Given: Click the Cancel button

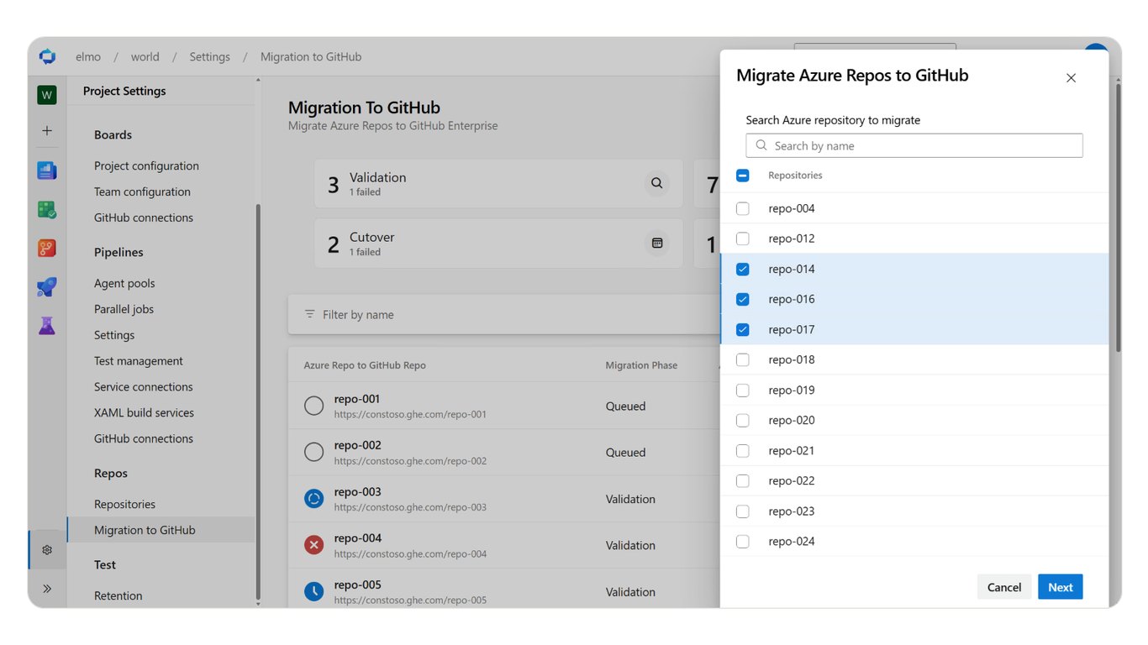Looking at the screenshot, I should [1004, 587].
